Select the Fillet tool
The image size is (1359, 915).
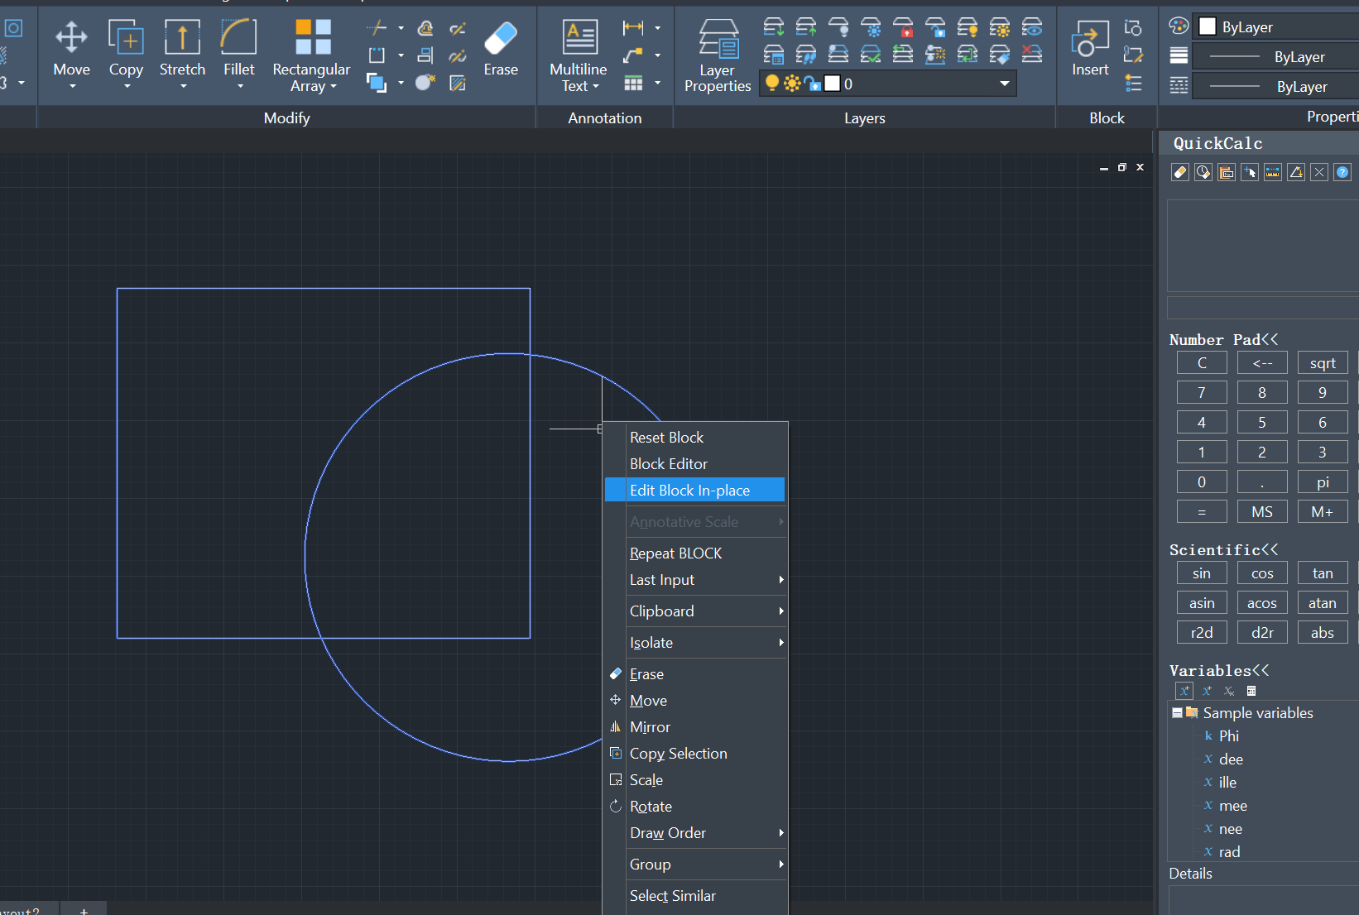pyautogui.click(x=239, y=47)
